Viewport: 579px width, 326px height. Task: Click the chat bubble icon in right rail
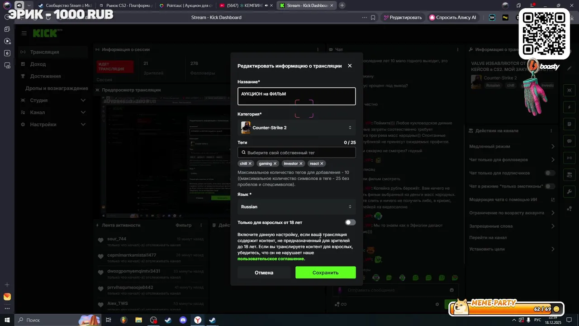(569, 141)
